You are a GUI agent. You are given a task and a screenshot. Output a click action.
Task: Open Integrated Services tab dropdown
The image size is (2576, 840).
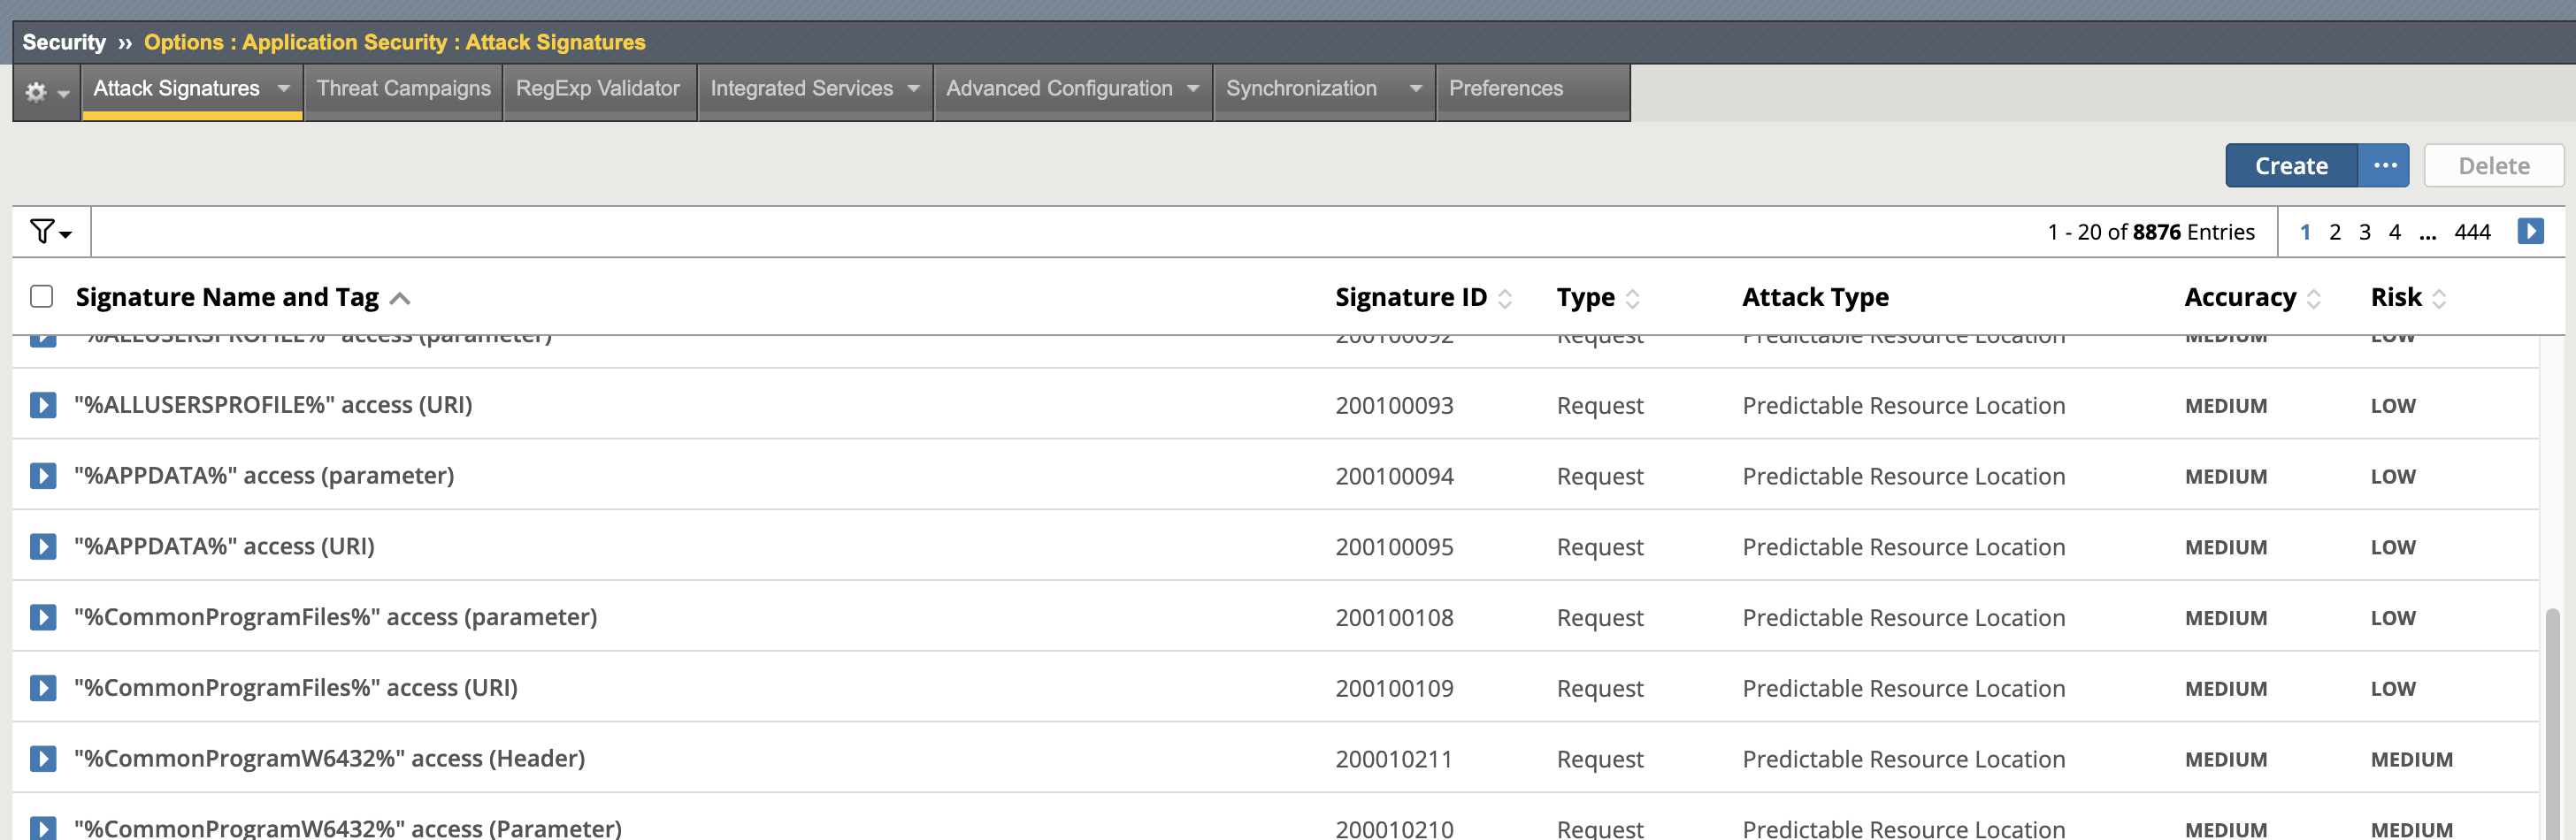coord(913,88)
